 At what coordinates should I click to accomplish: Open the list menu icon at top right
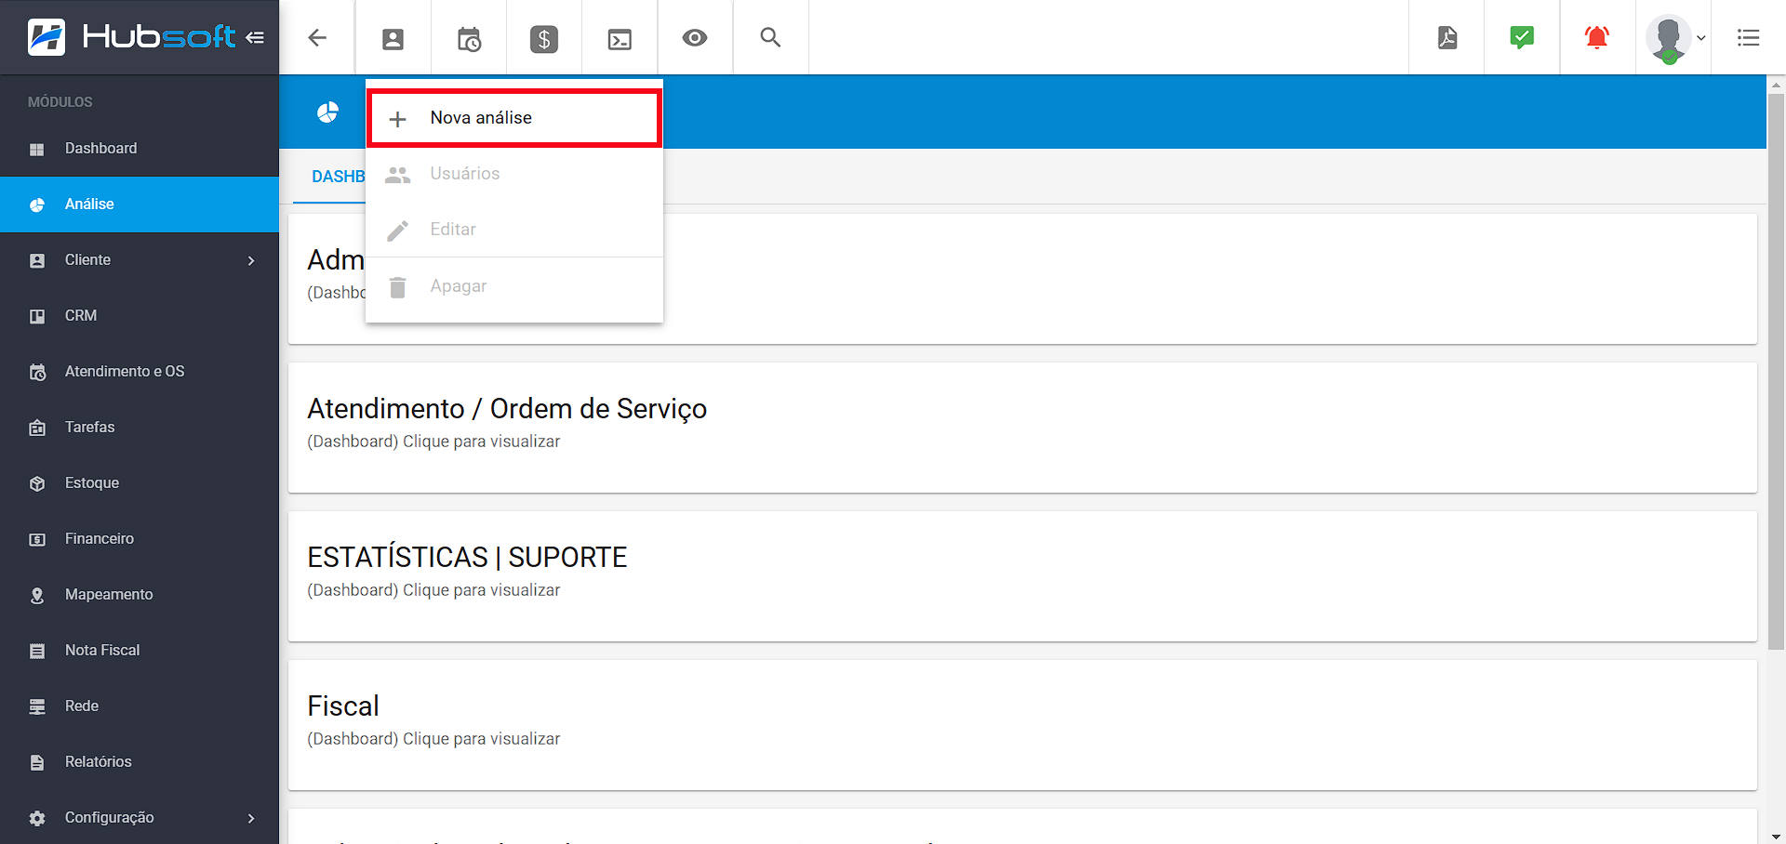tap(1749, 38)
